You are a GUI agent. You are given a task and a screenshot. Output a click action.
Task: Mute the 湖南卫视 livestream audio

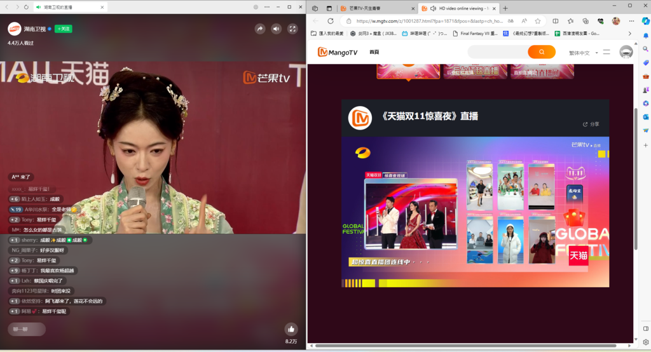(x=276, y=29)
